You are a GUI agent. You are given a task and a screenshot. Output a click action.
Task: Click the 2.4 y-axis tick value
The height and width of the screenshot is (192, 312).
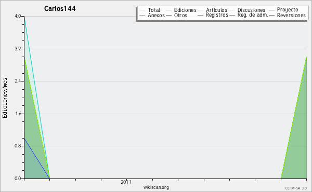pos(18,81)
